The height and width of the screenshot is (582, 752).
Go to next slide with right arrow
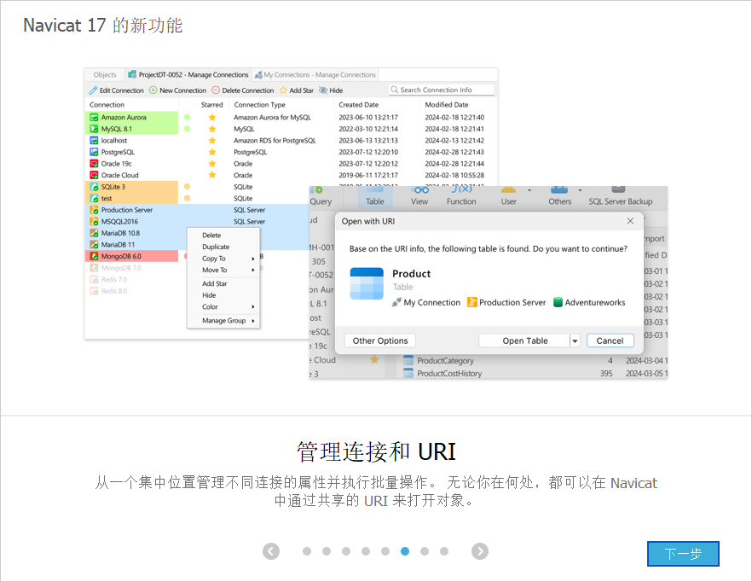tap(479, 551)
